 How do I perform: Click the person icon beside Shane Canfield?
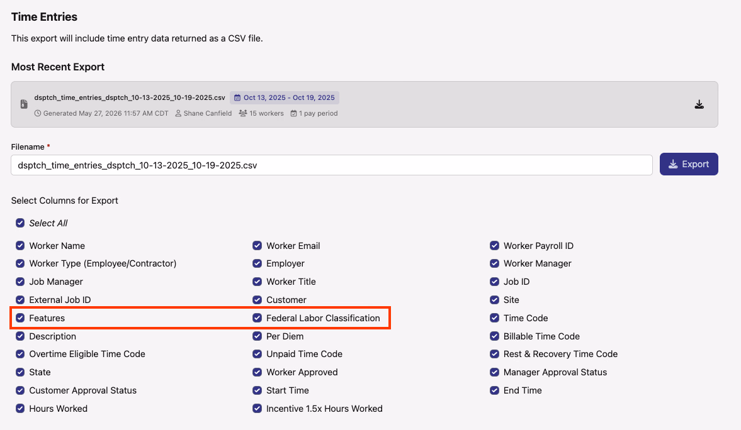point(178,113)
